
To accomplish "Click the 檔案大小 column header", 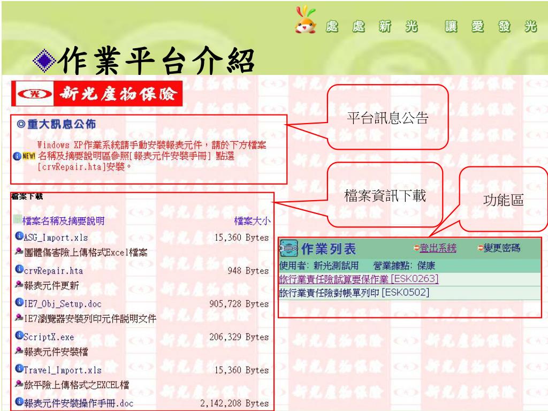I will coord(252,221).
